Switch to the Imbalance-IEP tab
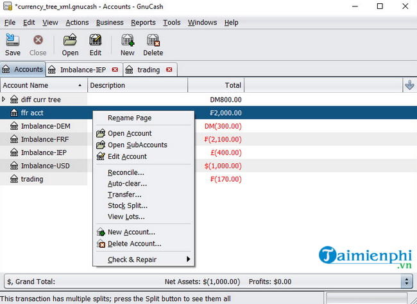This screenshot has width=417, height=304. [83, 70]
